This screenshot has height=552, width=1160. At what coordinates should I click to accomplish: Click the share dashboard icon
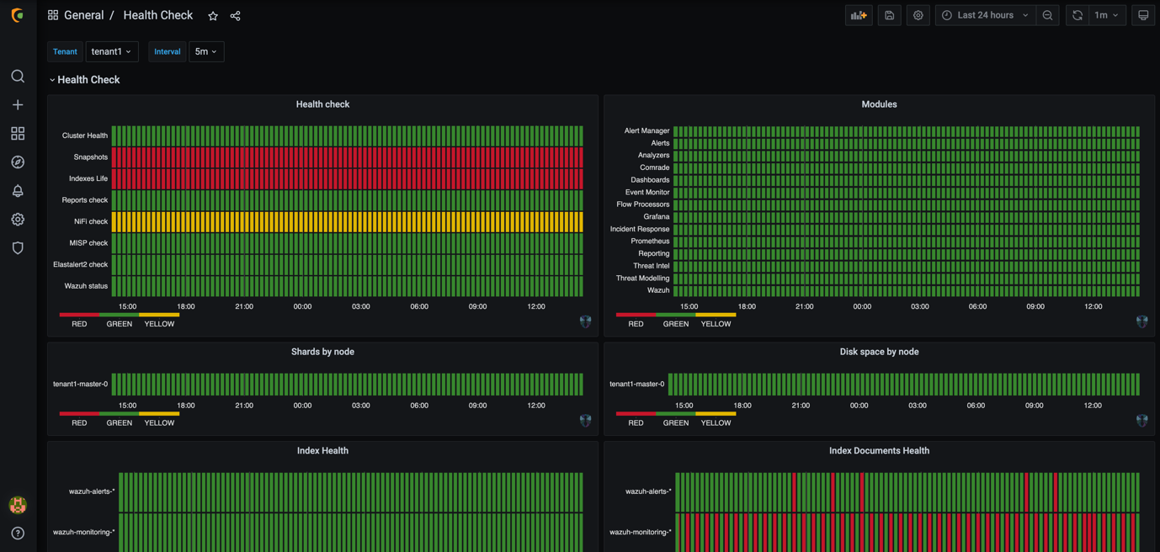[236, 16]
